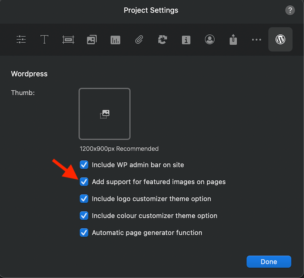The width and height of the screenshot is (304, 278).
Task: Open the general settings sliders tab
Action: point(21,40)
